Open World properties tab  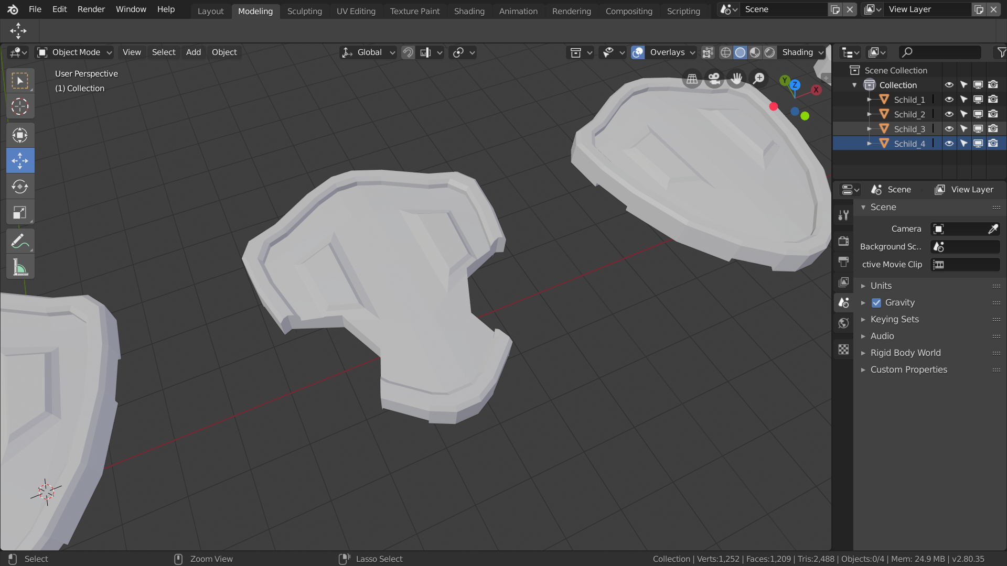coord(843,323)
